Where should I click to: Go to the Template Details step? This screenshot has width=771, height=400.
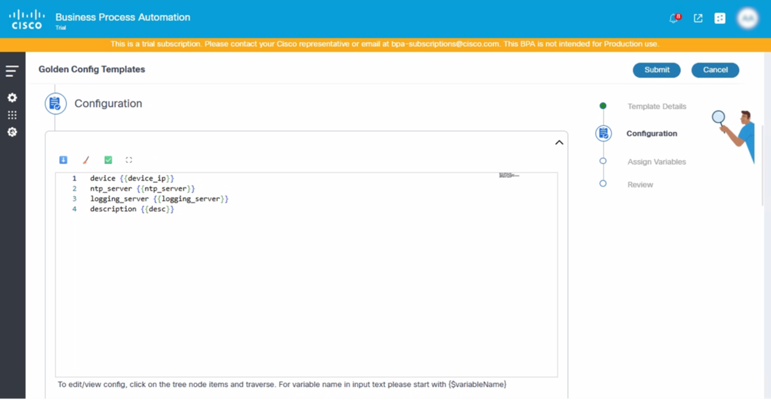coord(657,106)
